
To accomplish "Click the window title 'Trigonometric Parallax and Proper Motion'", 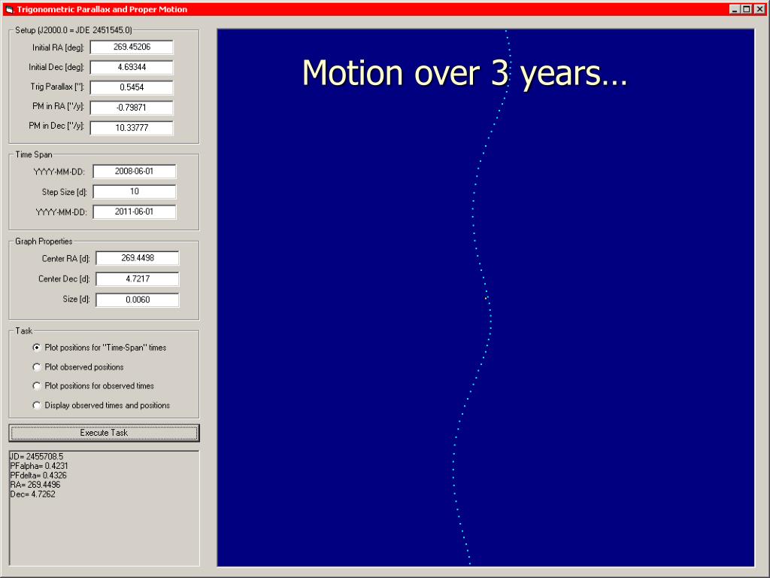I will [x=102, y=9].
